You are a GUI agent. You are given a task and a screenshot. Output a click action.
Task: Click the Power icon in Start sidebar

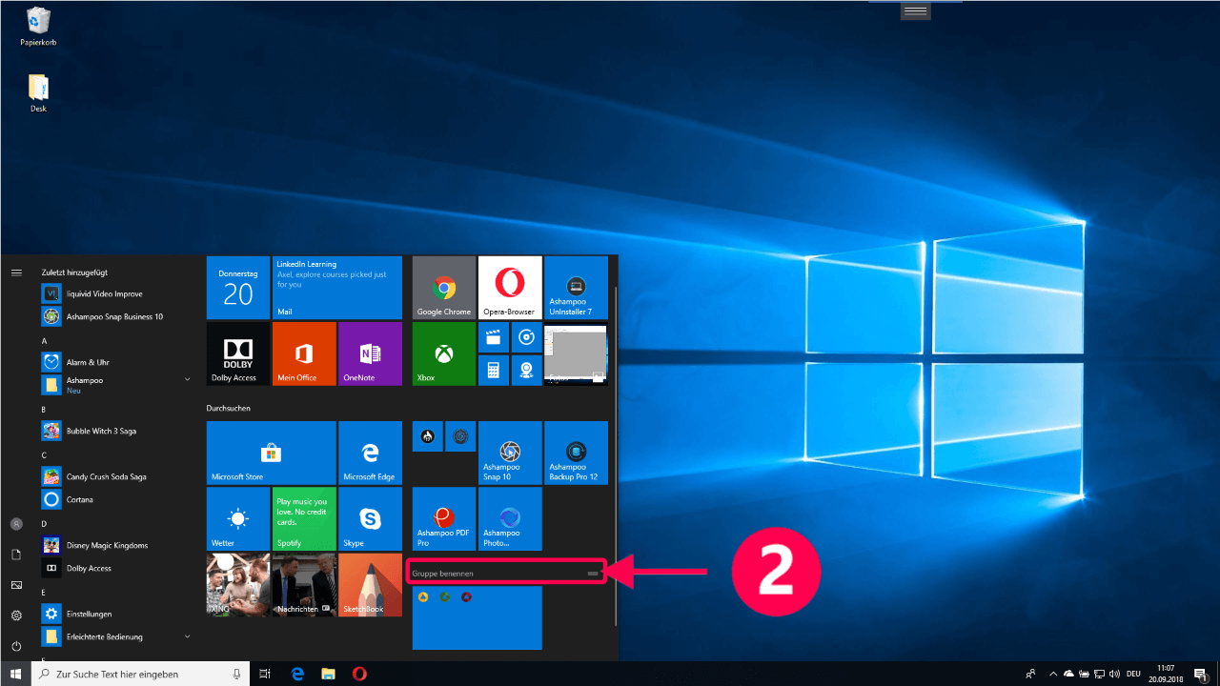coord(16,646)
